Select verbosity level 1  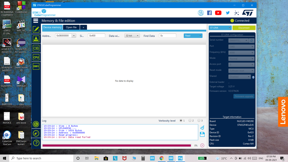[181, 120]
